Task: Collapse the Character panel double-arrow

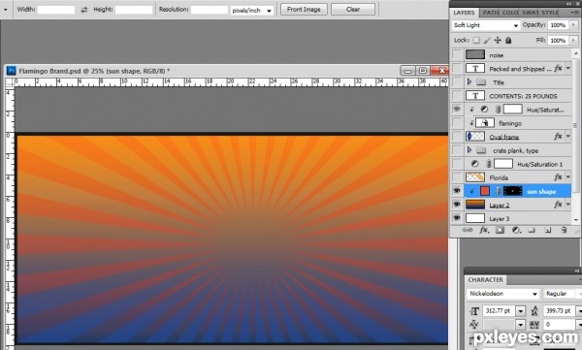Action: 577,270
